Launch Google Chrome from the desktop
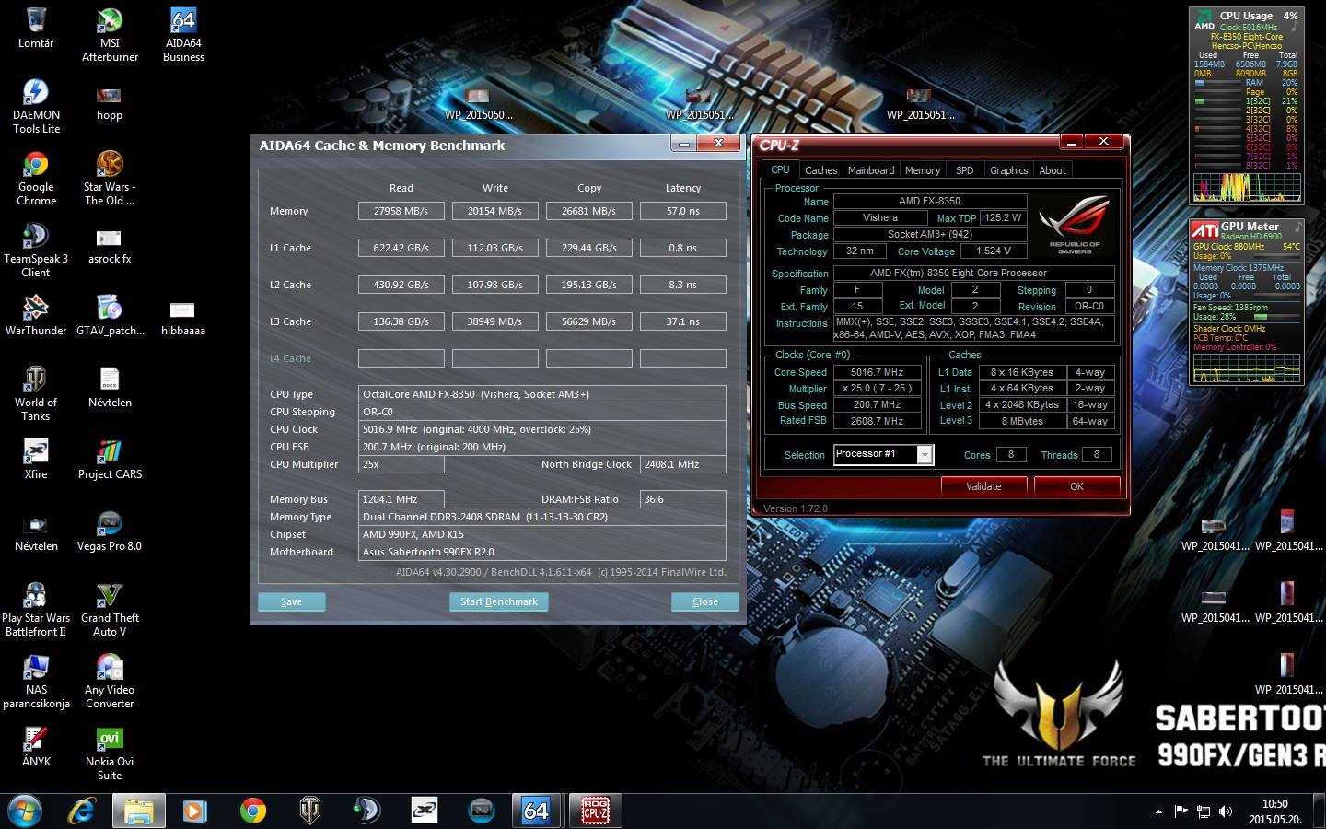 click(x=36, y=178)
